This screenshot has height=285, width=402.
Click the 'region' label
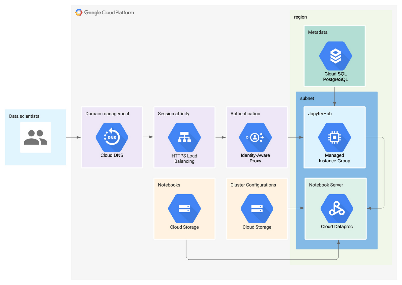(300, 17)
